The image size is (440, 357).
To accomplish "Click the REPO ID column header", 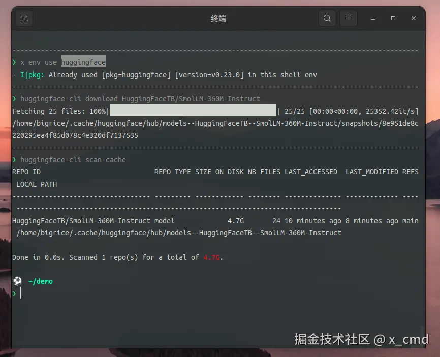I will 26,172.
